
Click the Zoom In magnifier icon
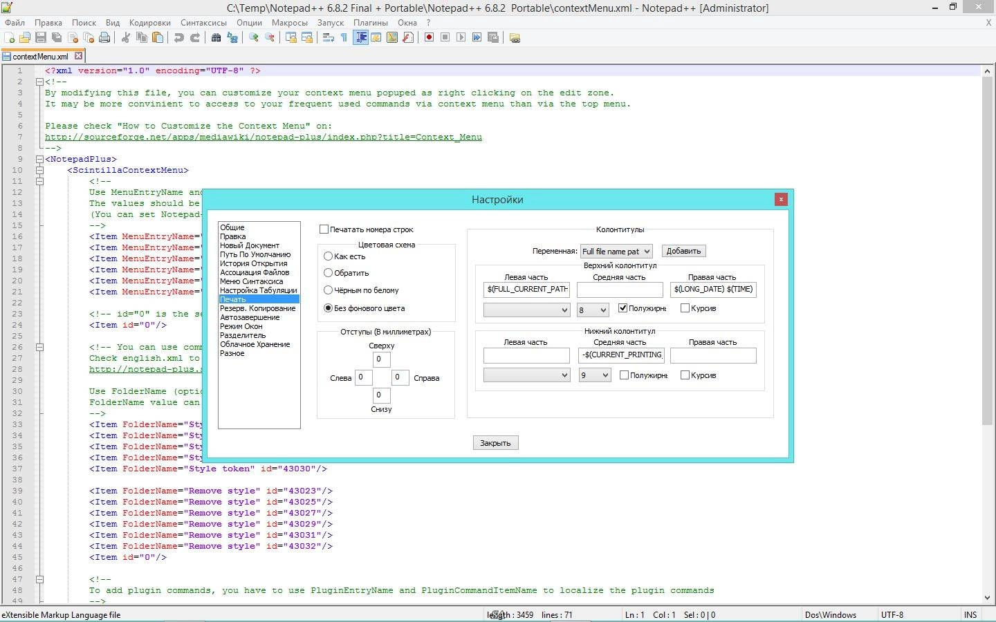click(x=254, y=37)
